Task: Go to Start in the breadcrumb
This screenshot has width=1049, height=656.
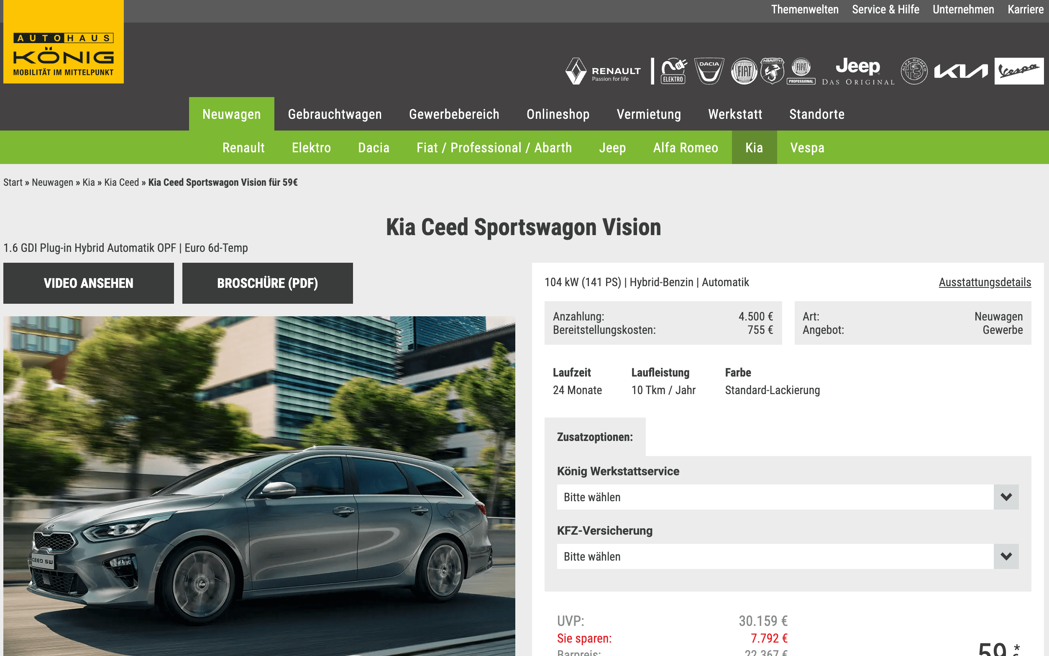Action: click(13, 182)
